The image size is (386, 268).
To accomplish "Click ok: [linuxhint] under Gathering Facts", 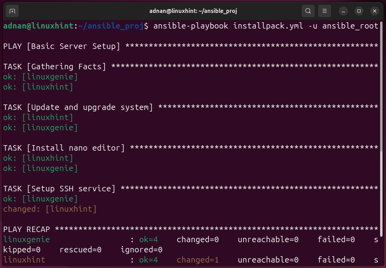I will click(38, 87).
